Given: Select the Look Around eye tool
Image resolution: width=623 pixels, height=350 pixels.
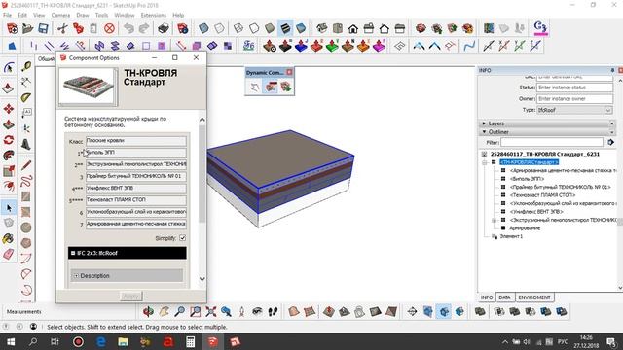Looking at the screenshot, I should 257,311.
